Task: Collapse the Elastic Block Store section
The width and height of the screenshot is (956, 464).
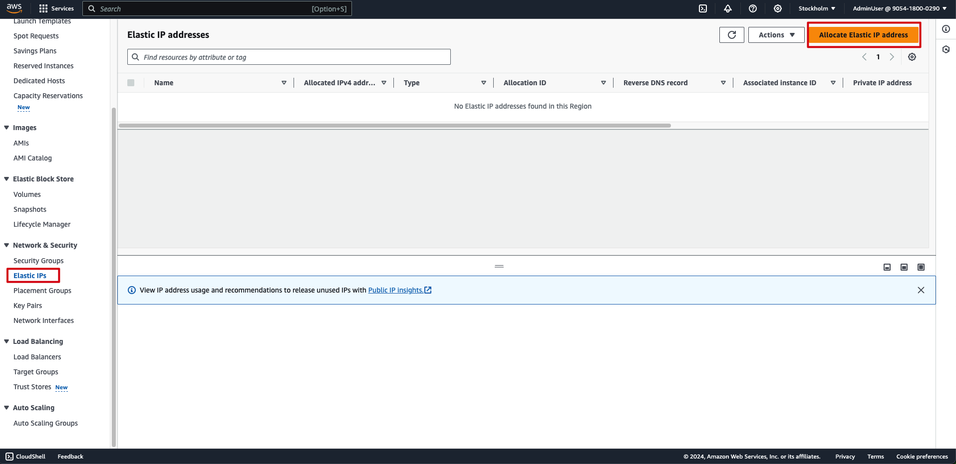Action: click(7, 179)
